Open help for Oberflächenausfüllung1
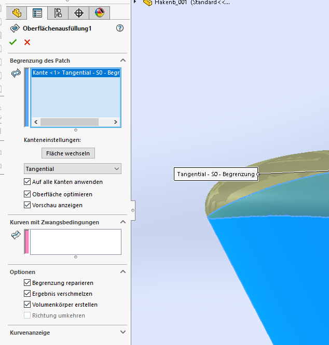 coord(120,28)
